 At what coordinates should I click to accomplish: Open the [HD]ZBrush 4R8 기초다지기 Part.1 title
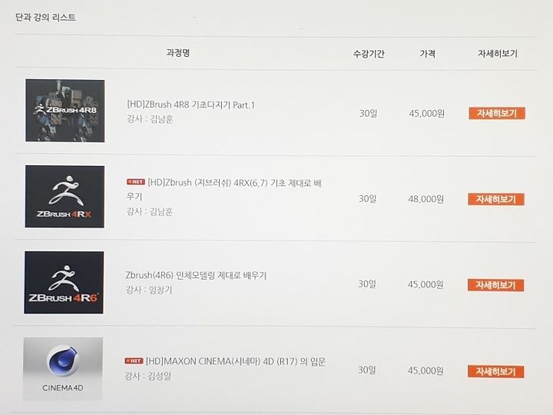coord(190,105)
